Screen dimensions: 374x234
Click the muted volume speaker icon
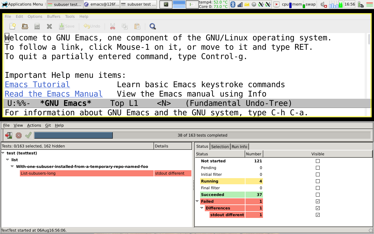(323, 4)
